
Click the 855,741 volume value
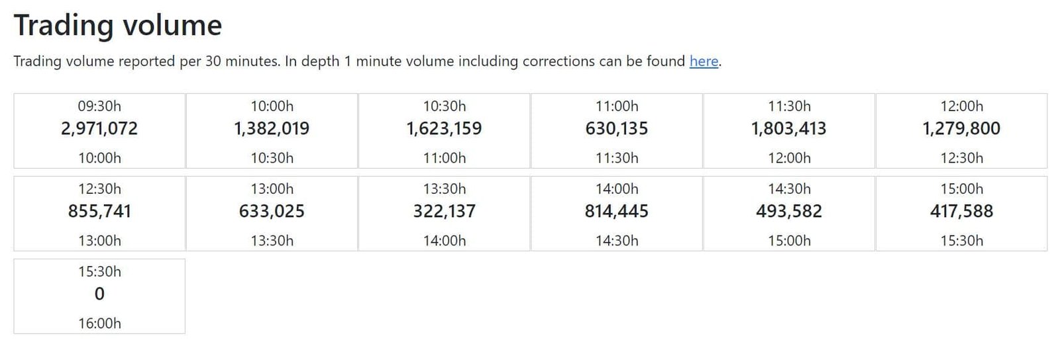tap(99, 211)
